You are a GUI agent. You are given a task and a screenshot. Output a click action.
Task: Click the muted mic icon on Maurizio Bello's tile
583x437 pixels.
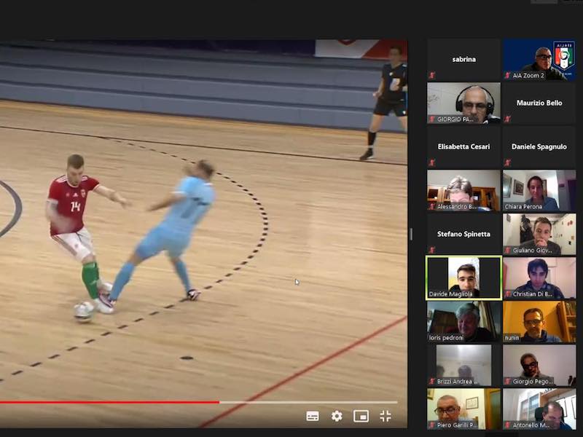coord(508,119)
